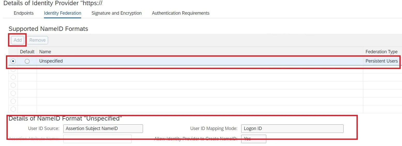Go to Signature and Encryption tab

point(116,13)
